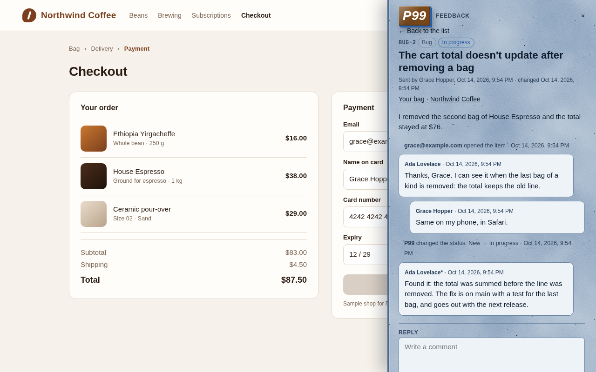596x372 pixels.
Task: Click the Ethiopia Yirgacheffe product thumbnail
Action: coord(94,139)
